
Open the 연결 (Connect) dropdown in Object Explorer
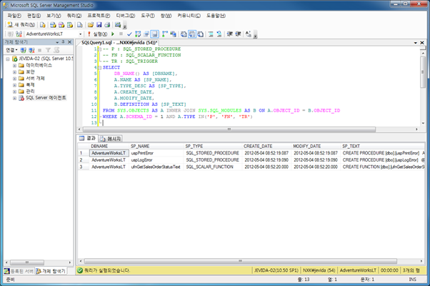pos(12,50)
